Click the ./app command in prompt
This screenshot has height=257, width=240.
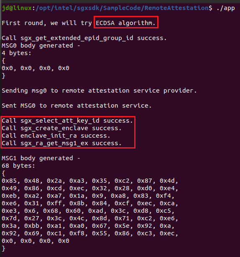click(x=225, y=8)
